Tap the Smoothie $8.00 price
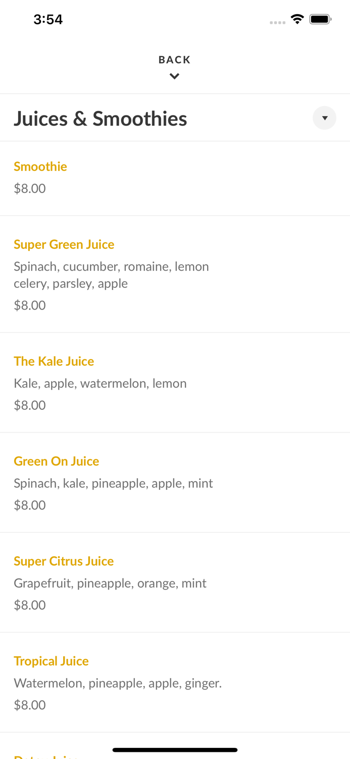The image size is (350, 759). (x=30, y=188)
